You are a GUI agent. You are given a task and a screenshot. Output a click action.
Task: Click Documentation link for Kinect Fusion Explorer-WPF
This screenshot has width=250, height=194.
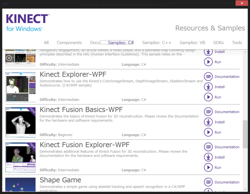(x=227, y=147)
